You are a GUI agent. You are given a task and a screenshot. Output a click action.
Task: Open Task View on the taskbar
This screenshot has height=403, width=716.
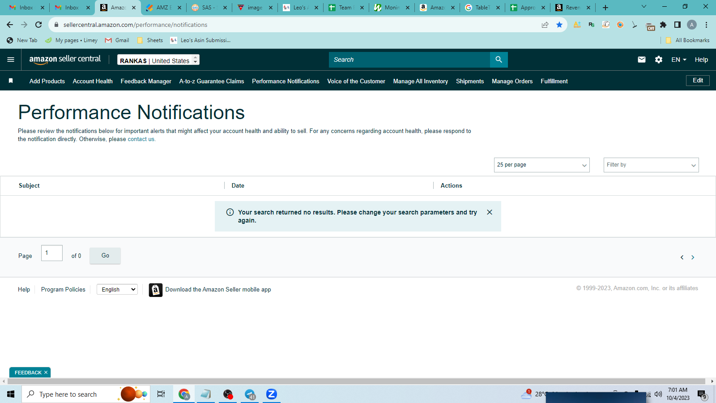point(161,394)
